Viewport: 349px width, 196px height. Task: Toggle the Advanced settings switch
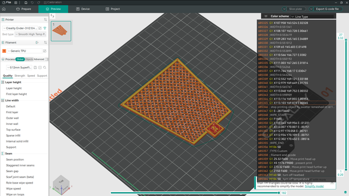[46, 59]
